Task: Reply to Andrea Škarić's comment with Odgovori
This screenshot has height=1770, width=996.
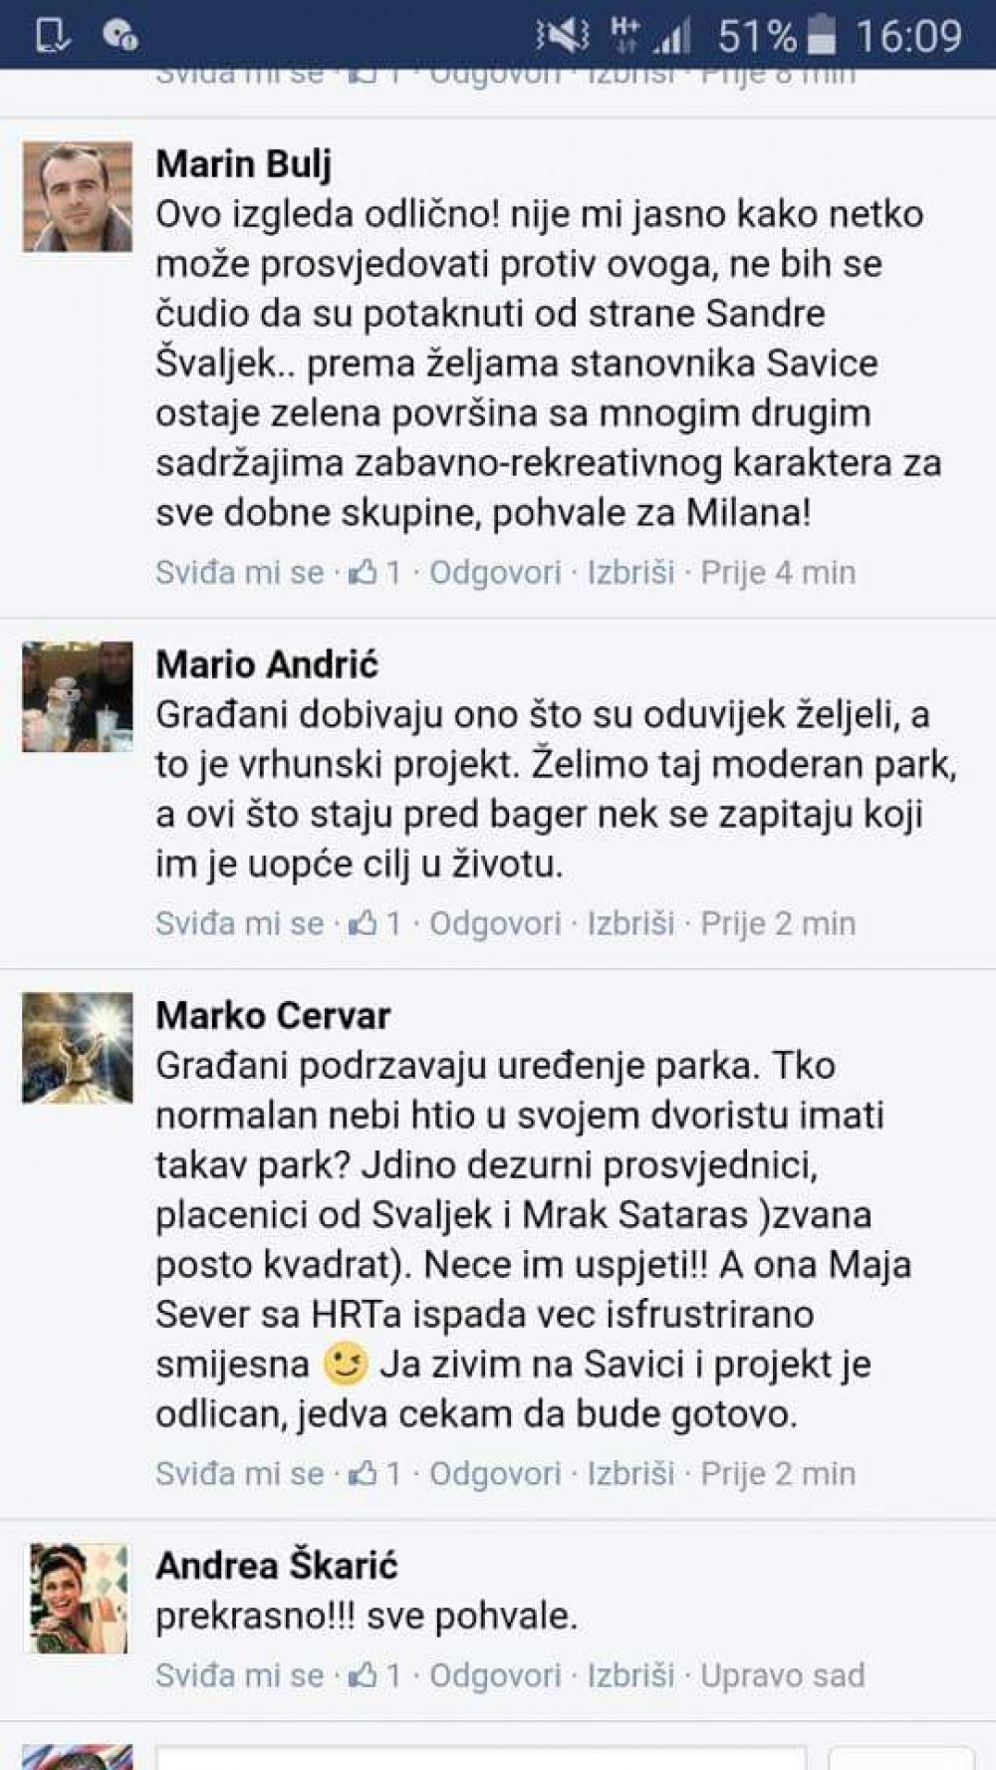Action: [495, 1675]
